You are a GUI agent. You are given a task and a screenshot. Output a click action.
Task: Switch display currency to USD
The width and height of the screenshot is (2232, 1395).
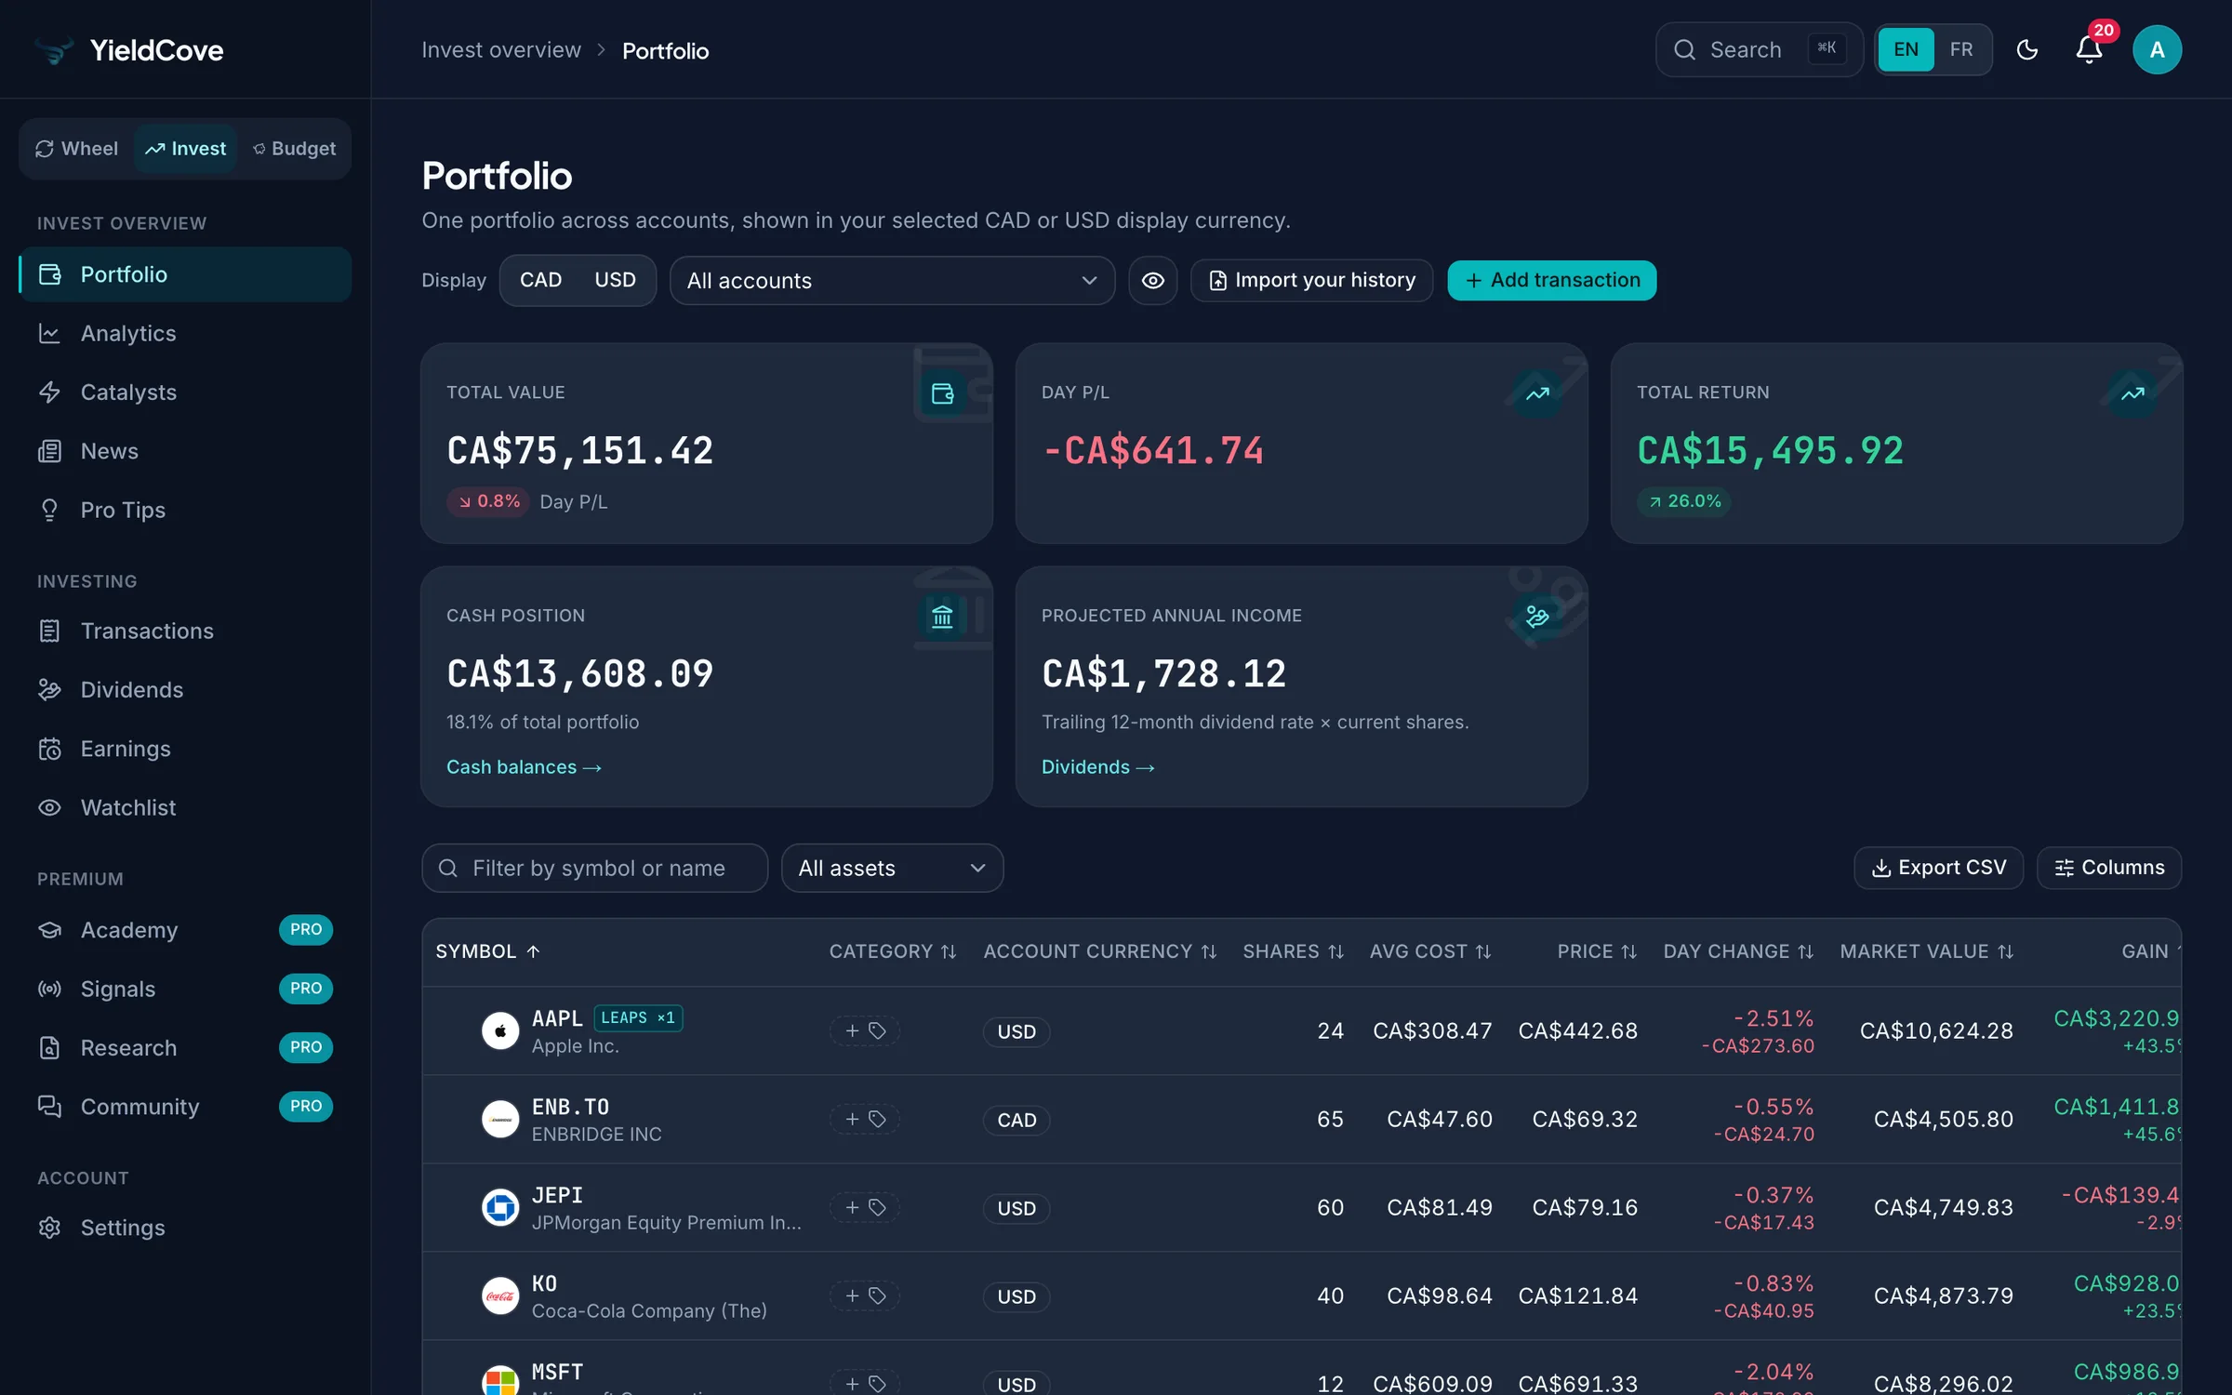[x=615, y=280]
